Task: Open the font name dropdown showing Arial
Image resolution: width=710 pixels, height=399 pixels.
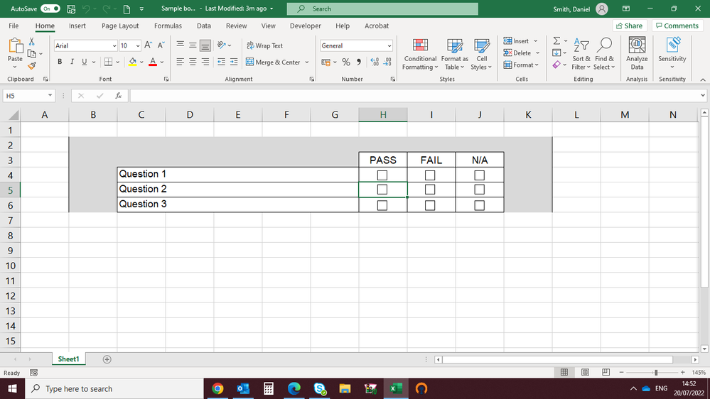Action: [x=114, y=45]
